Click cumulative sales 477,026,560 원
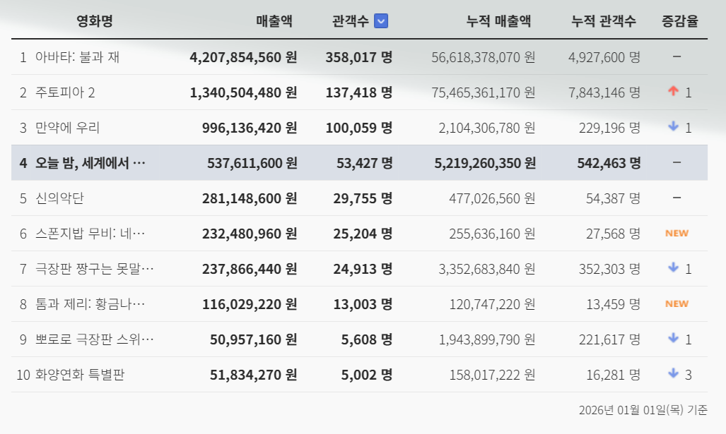This screenshot has height=434, width=726. [492, 198]
